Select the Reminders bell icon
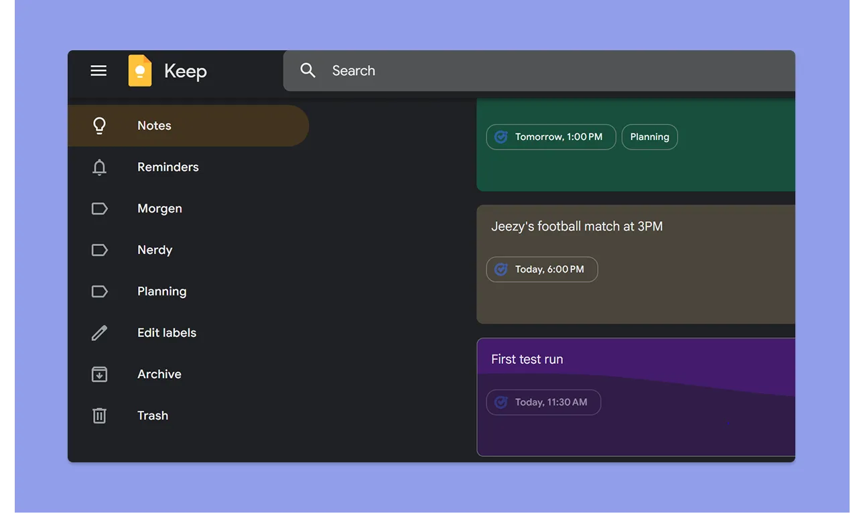Viewport: 863px width, 528px height. [x=99, y=167]
